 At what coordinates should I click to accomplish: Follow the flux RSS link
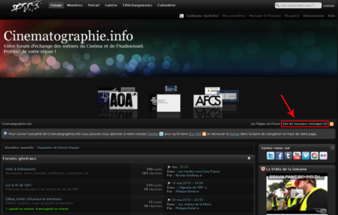pos(195,134)
